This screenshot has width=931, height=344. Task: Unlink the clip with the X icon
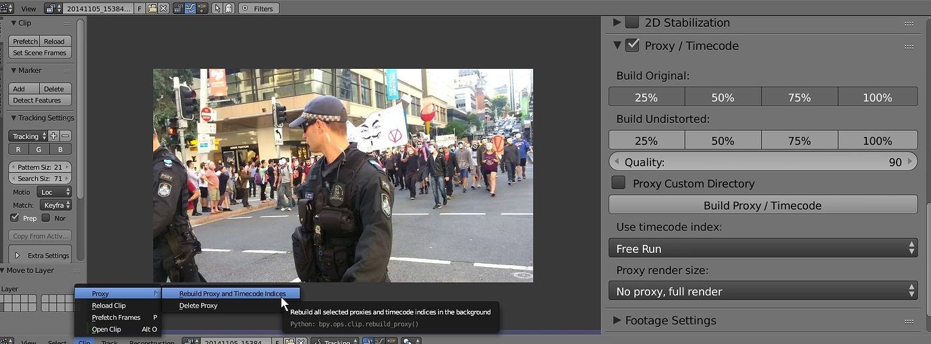163,9
